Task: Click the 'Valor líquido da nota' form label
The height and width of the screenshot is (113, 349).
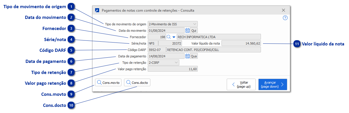Action: [206, 43]
